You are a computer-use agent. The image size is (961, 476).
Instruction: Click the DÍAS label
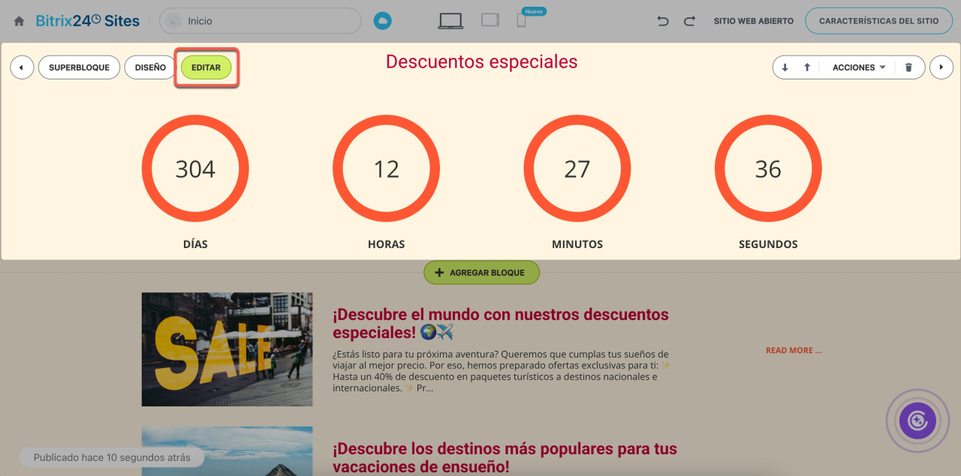195,244
